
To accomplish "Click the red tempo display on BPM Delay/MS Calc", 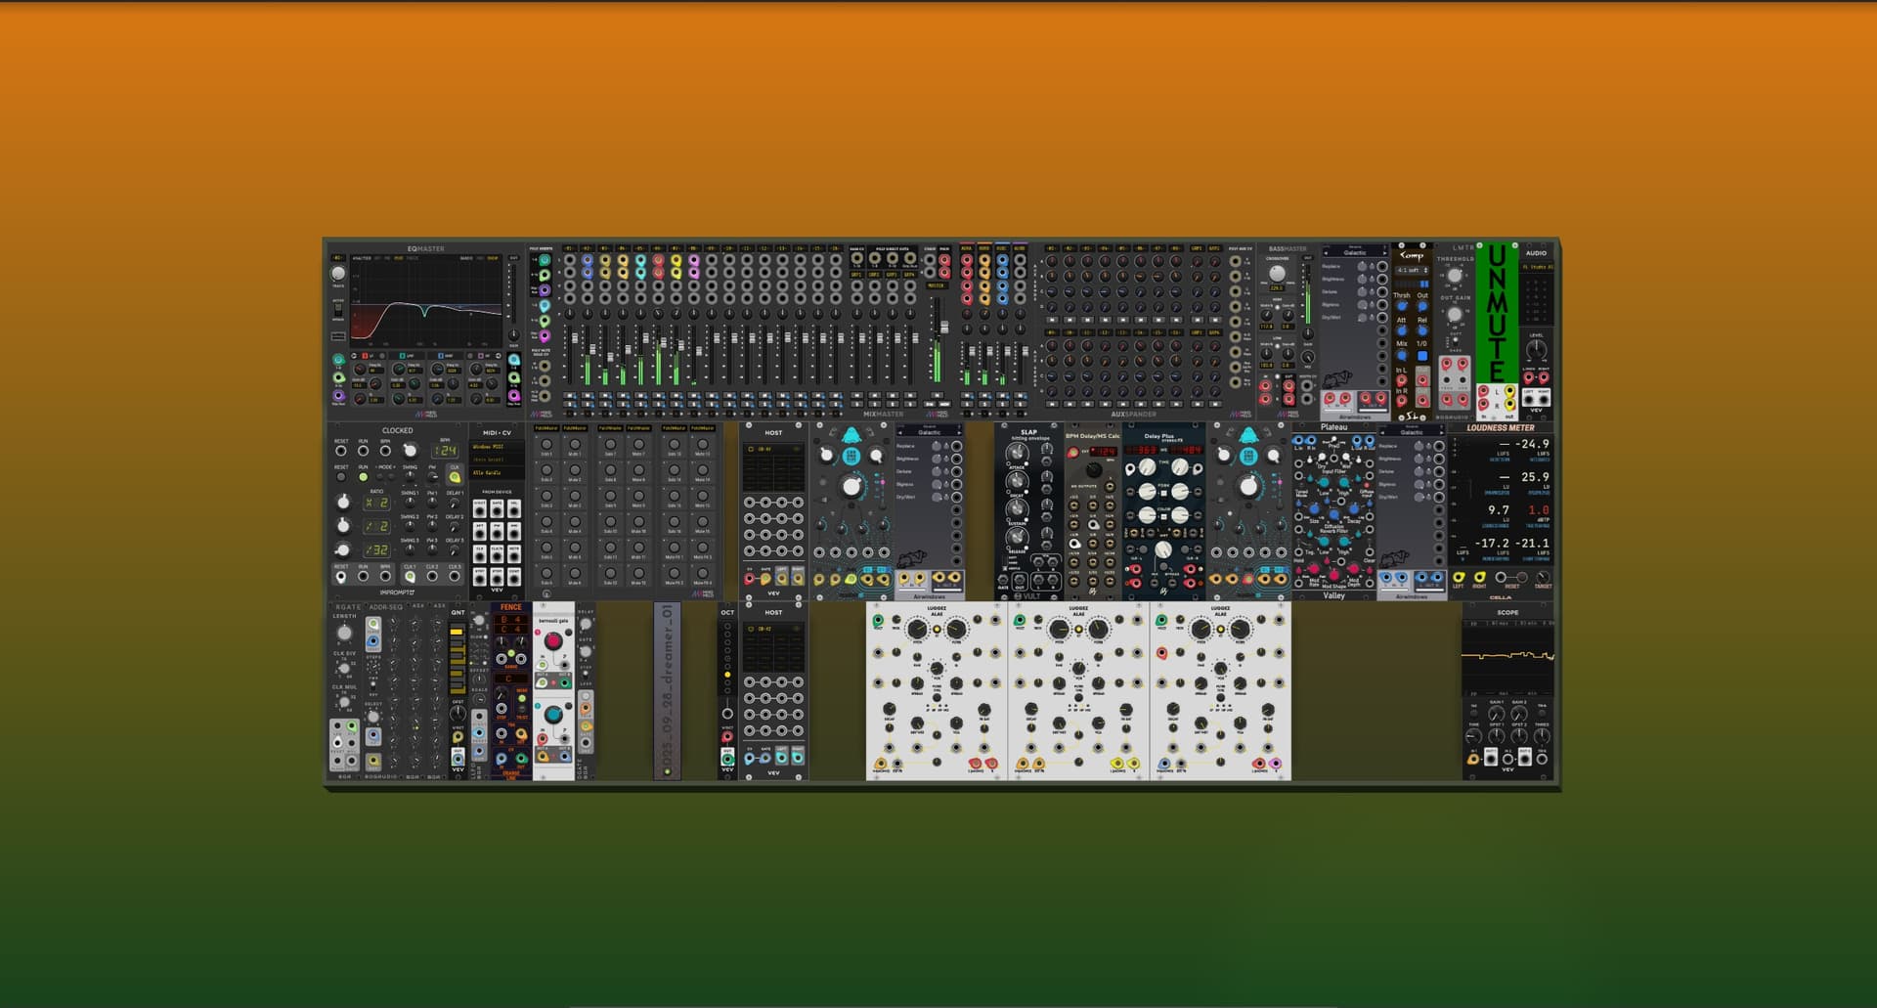I will (1103, 452).
